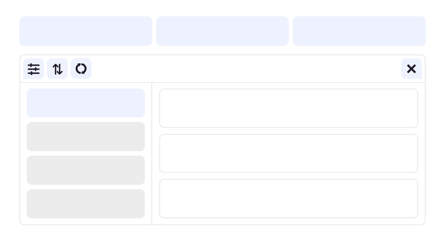Click the sort up-down arrows icon
The height and width of the screenshot is (247, 445).
click(x=57, y=69)
